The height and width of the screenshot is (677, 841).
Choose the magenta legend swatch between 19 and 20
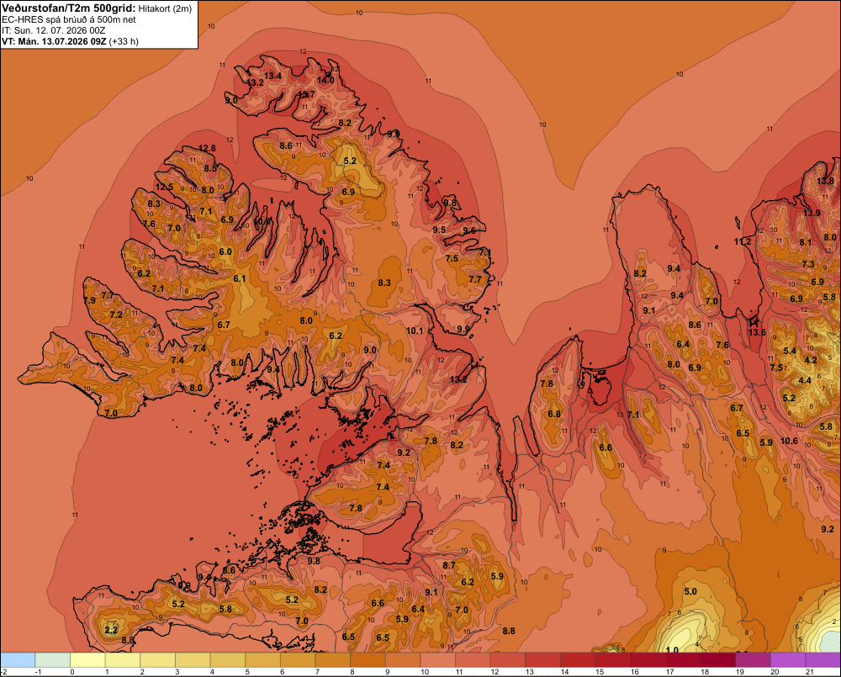[x=753, y=659]
